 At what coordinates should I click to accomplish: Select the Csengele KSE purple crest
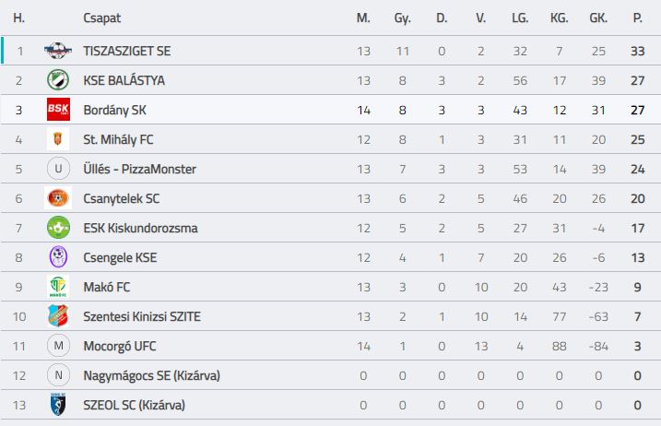(58, 257)
